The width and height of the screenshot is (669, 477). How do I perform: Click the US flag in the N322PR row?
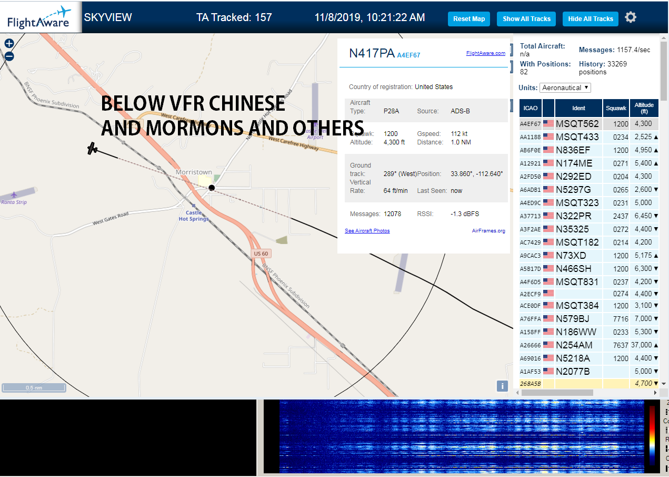[548, 216]
